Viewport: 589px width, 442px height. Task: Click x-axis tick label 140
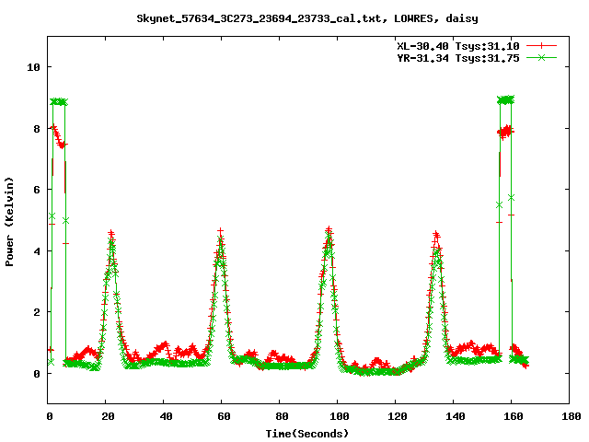pos(456,416)
